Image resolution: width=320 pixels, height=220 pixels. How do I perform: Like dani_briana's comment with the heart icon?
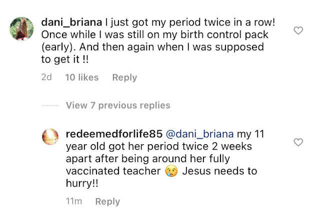298,30
